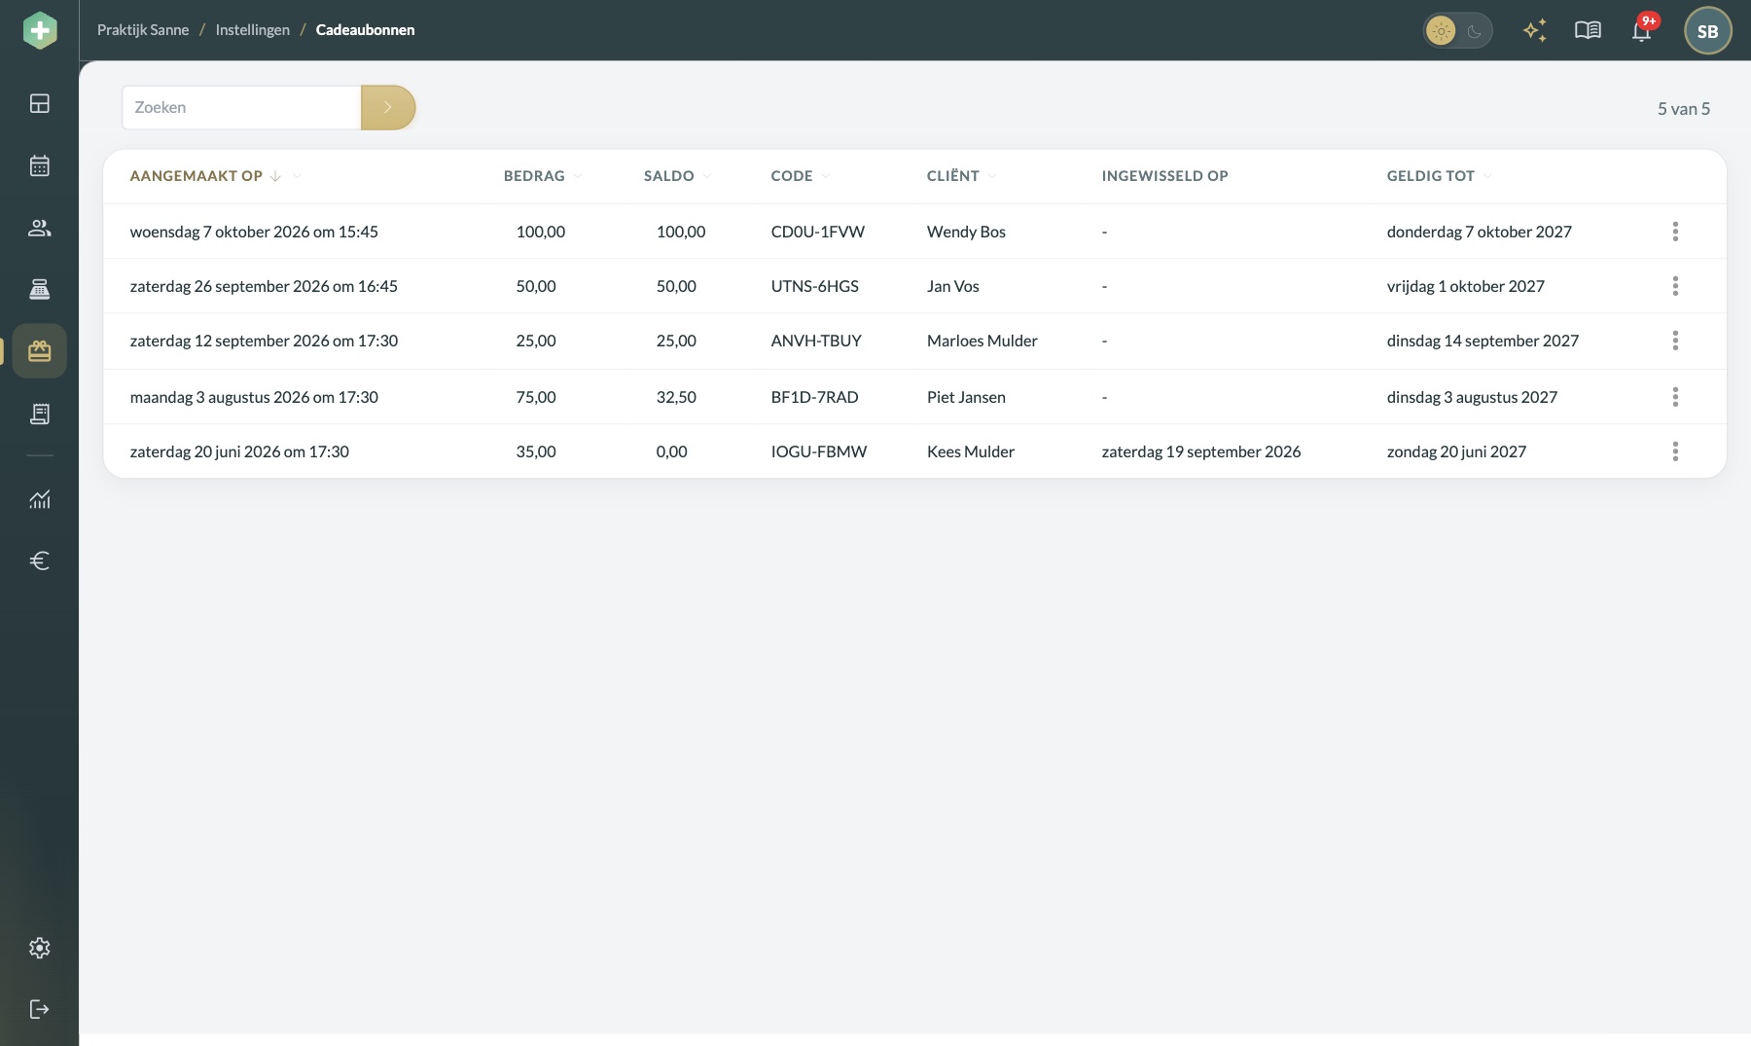Open the calendar icon in sidebar
The width and height of the screenshot is (1751, 1046).
tap(39, 165)
